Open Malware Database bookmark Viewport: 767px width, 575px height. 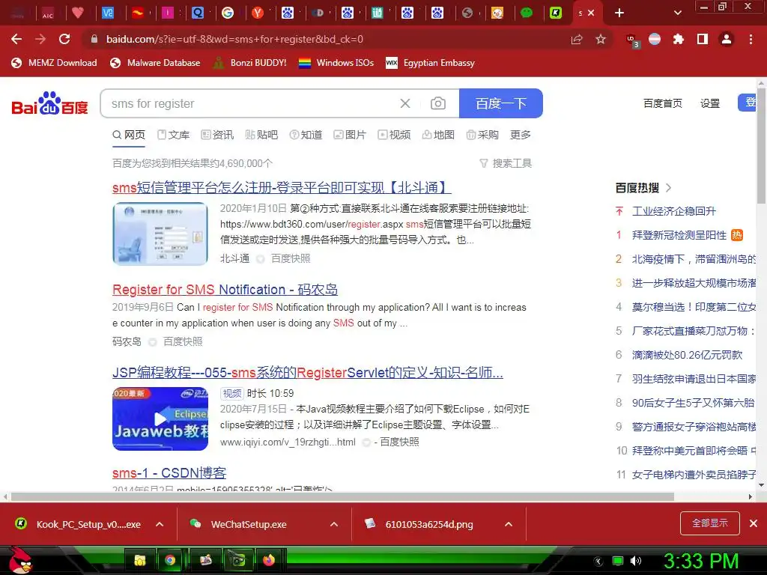[x=156, y=63]
